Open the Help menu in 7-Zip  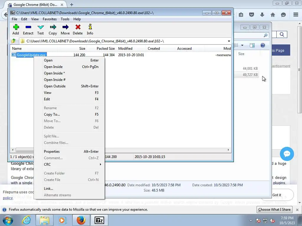pyautogui.click(x=77, y=19)
